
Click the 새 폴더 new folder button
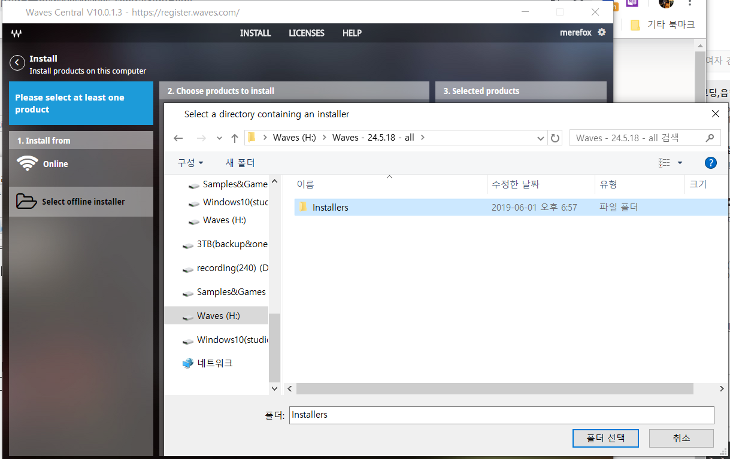click(240, 163)
